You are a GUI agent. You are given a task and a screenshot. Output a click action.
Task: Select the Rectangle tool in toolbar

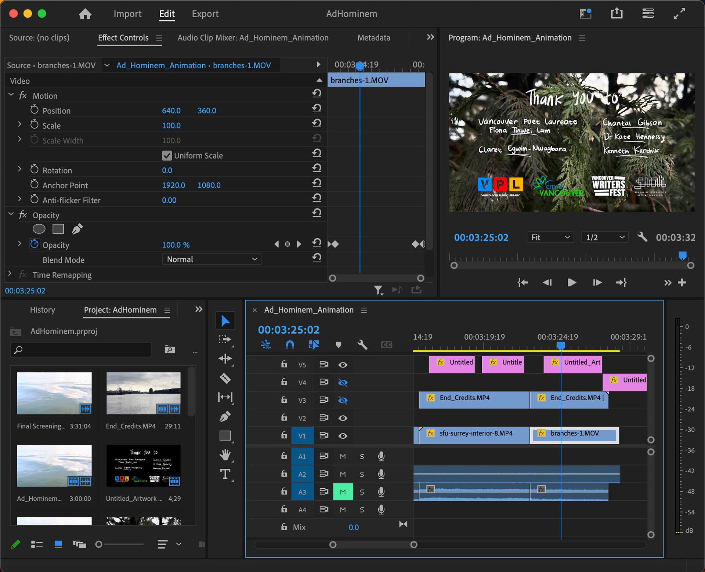tap(225, 435)
